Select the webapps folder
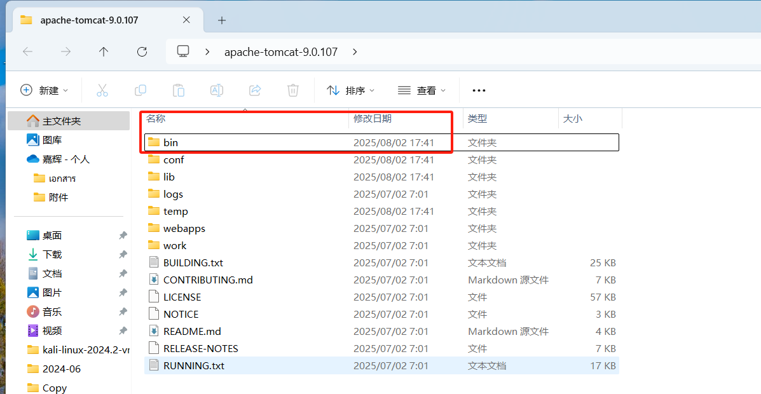The width and height of the screenshot is (761, 394). click(x=184, y=228)
